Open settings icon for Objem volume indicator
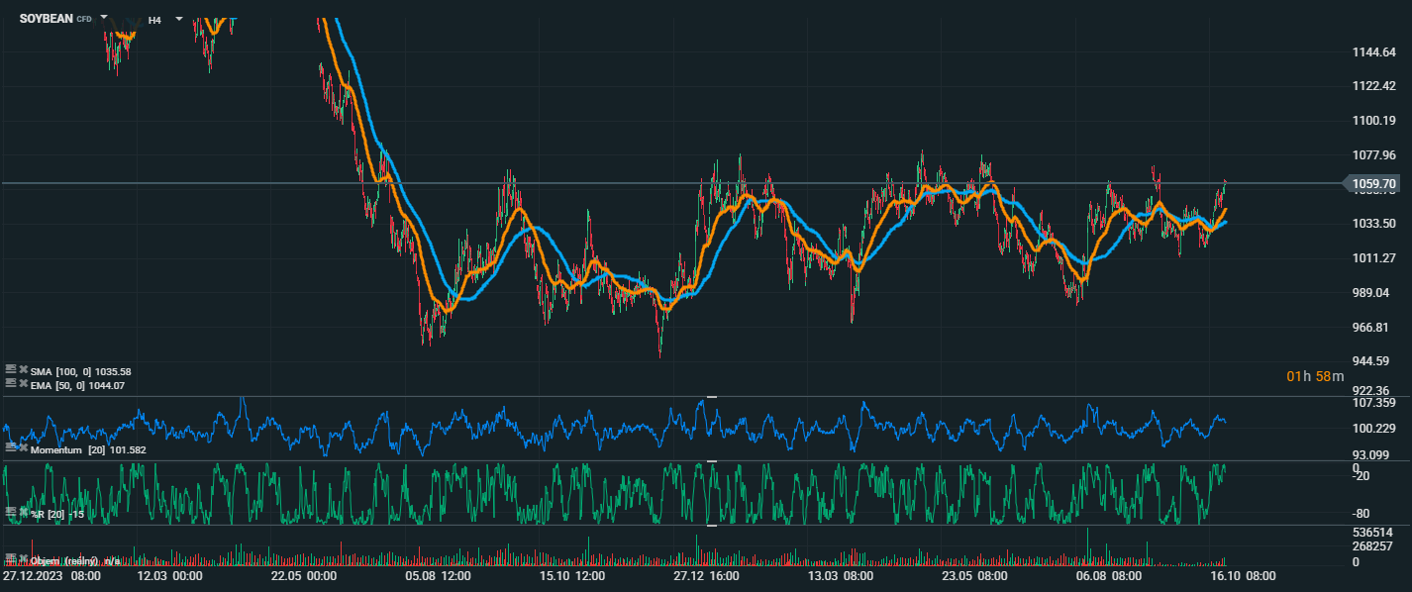The width and height of the screenshot is (1412, 592). pos(11,559)
